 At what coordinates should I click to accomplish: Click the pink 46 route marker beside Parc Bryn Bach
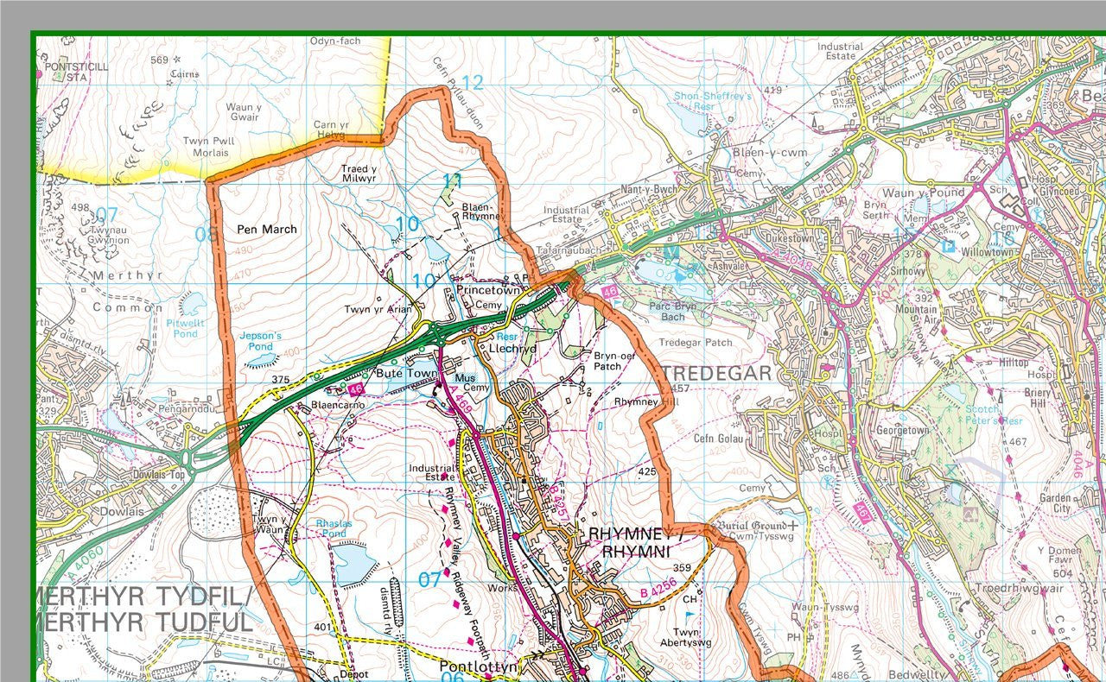click(610, 293)
